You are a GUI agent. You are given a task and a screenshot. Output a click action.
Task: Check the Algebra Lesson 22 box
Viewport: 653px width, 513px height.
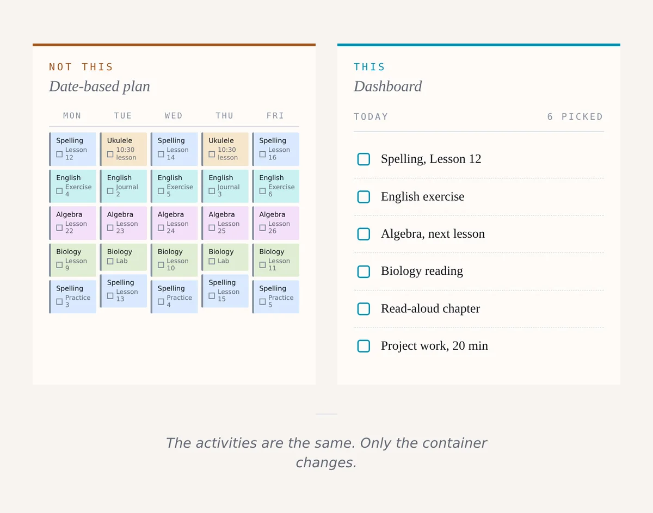tap(59, 228)
